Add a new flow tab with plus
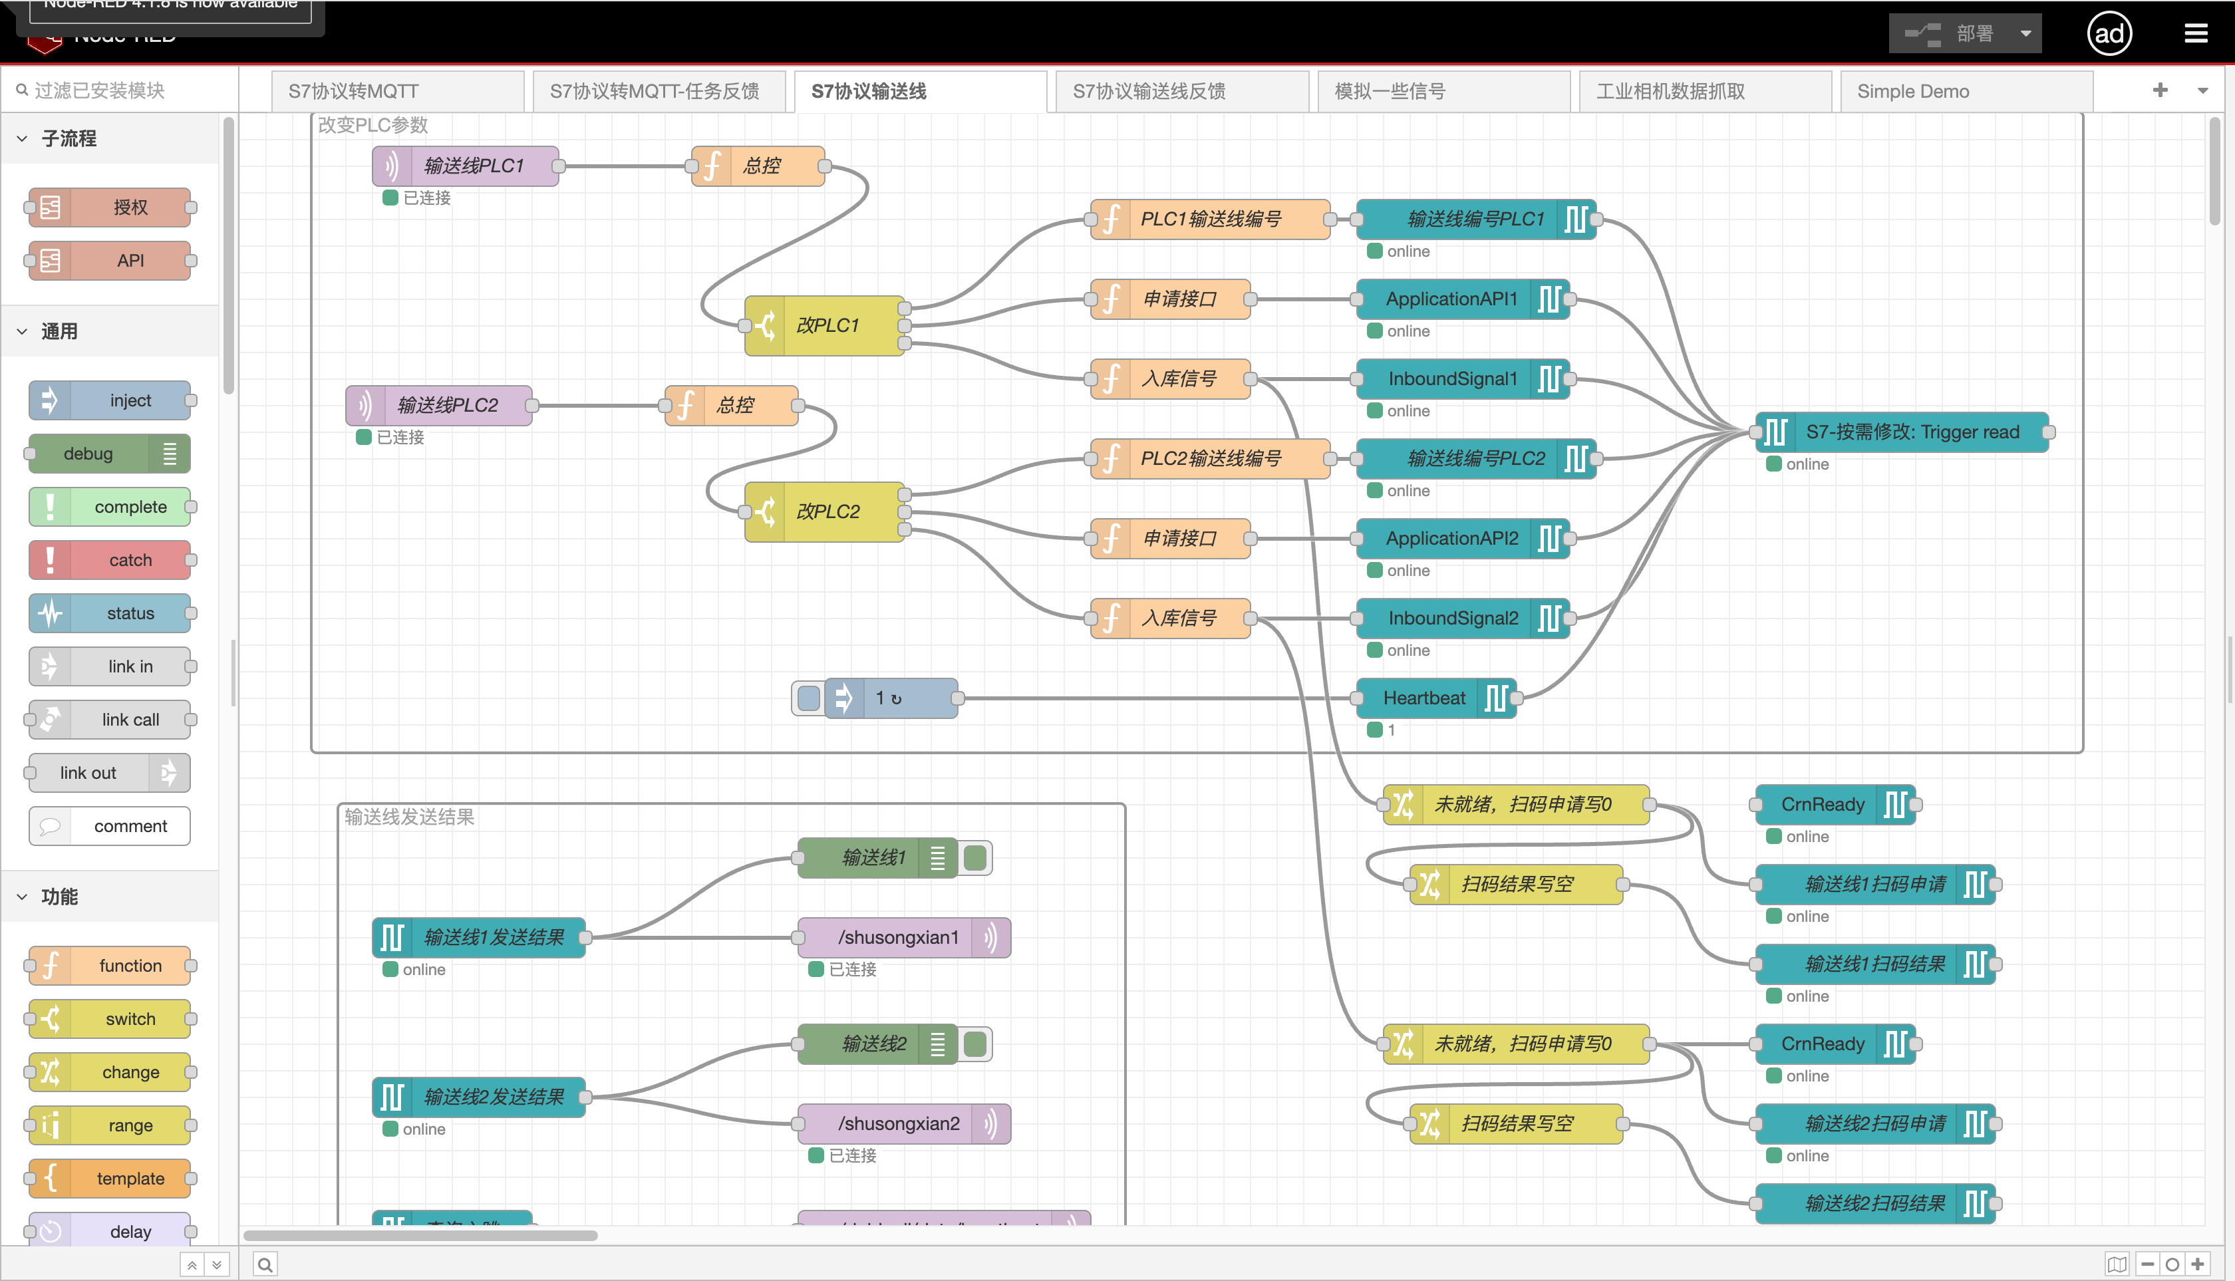Image resolution: width=2235 pixels, height=1281 pixels. (x=2160, y=90)
